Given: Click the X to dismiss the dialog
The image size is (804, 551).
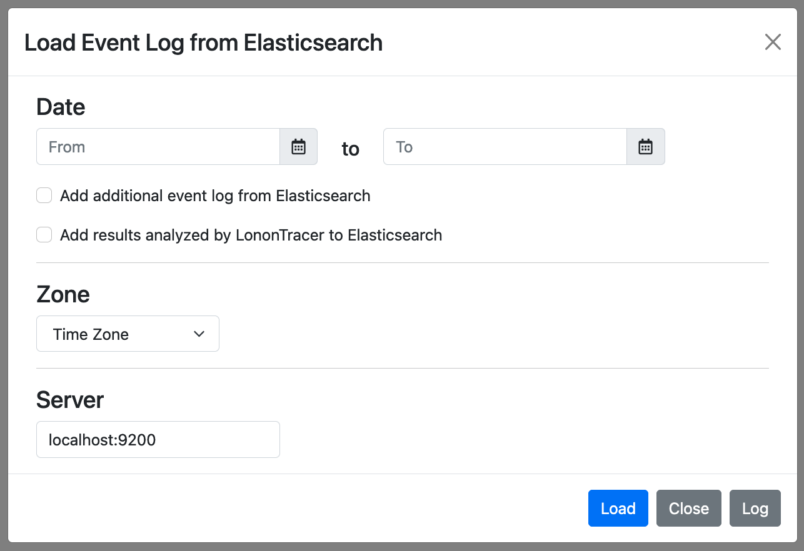Looking at the screenshot, I should (773, 42).
